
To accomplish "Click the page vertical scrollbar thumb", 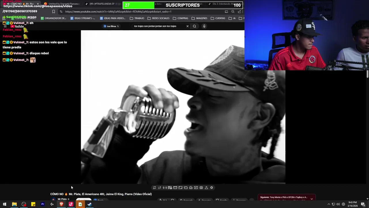I will coord(368,74).
